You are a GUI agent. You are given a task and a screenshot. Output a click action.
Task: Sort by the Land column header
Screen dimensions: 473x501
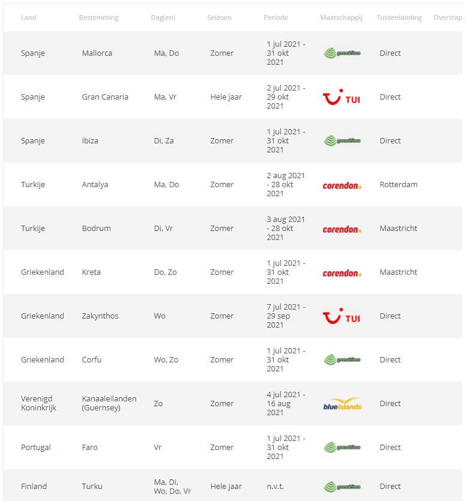tap(28, 17)
